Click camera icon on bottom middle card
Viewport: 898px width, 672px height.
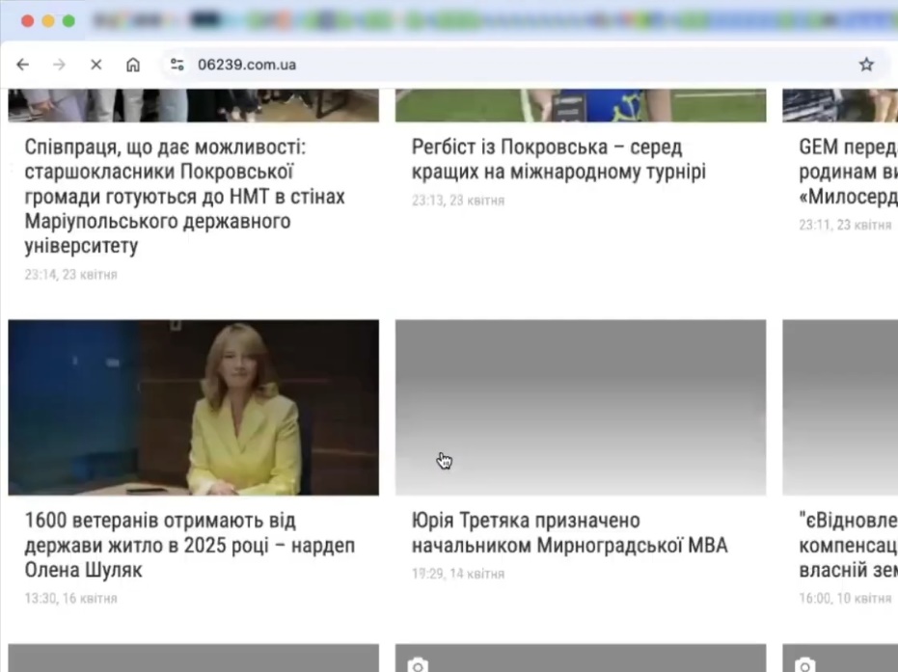pyautogui.click(x=417, y=664)
